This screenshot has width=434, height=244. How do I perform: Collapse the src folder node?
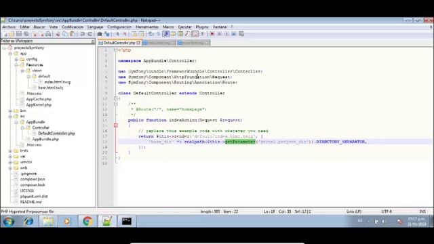tap(10, 117)
